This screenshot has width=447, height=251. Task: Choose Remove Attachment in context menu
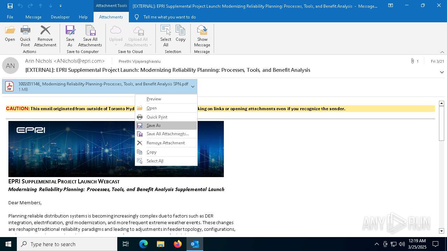coord(166,143)
